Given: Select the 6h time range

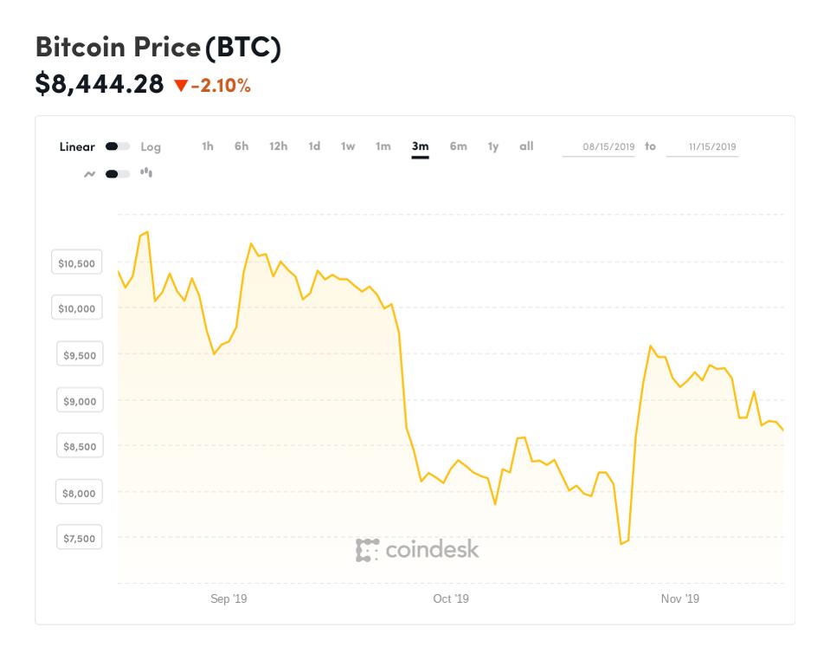Looking at the screenshot, I should 241,146.
